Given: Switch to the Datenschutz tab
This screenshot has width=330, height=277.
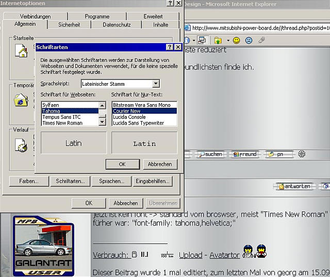Looking at the screenshot, I should [x=117, y=24].
